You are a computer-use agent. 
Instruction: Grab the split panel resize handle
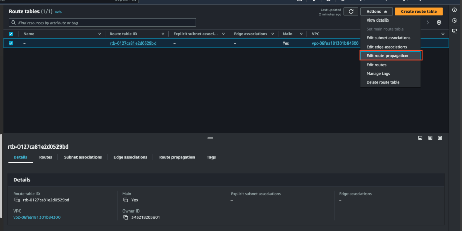coord(209,138)
